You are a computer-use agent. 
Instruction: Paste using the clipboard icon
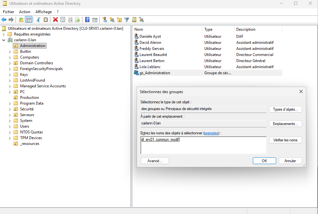[x=46, y=20]
